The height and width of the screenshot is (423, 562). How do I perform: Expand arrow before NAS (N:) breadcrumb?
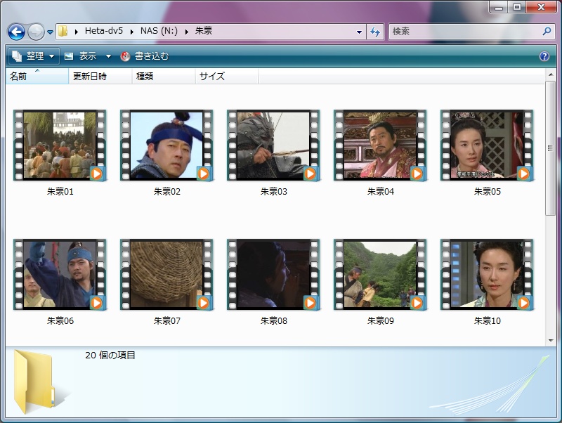(132, 32)
